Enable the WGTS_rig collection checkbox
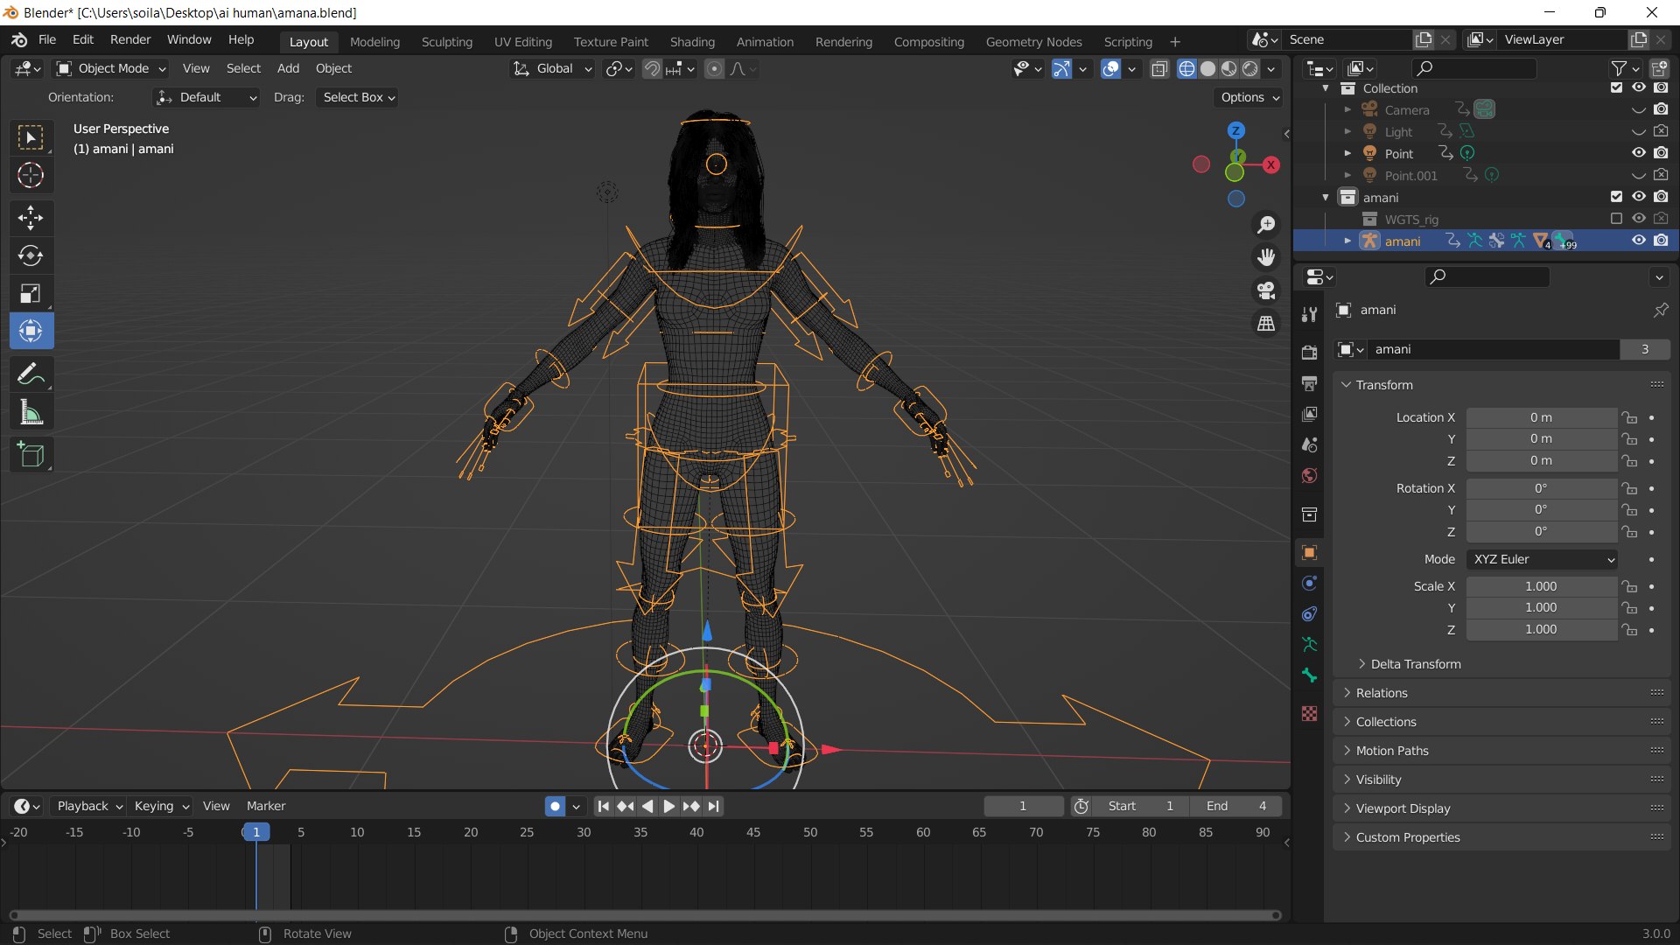Viewport: 1680px width, 945px height. click(1616, 219)
